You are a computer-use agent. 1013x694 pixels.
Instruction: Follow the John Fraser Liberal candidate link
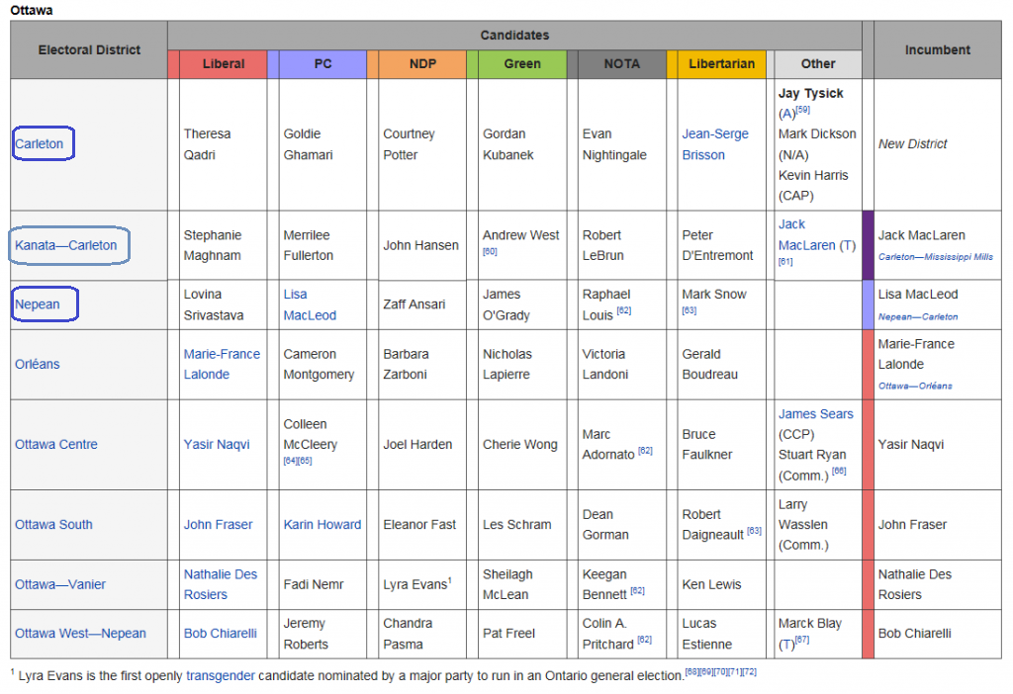click(x=218, y=524)
